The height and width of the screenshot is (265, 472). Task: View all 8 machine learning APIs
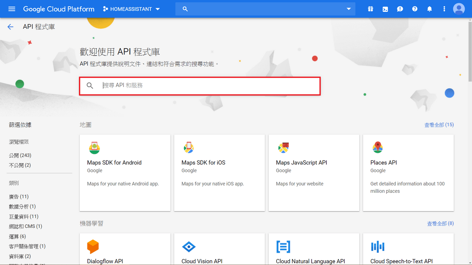point(440,224)
